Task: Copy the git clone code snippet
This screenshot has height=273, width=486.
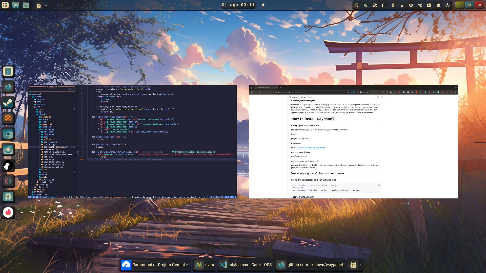Action: [x=379, y=185]
